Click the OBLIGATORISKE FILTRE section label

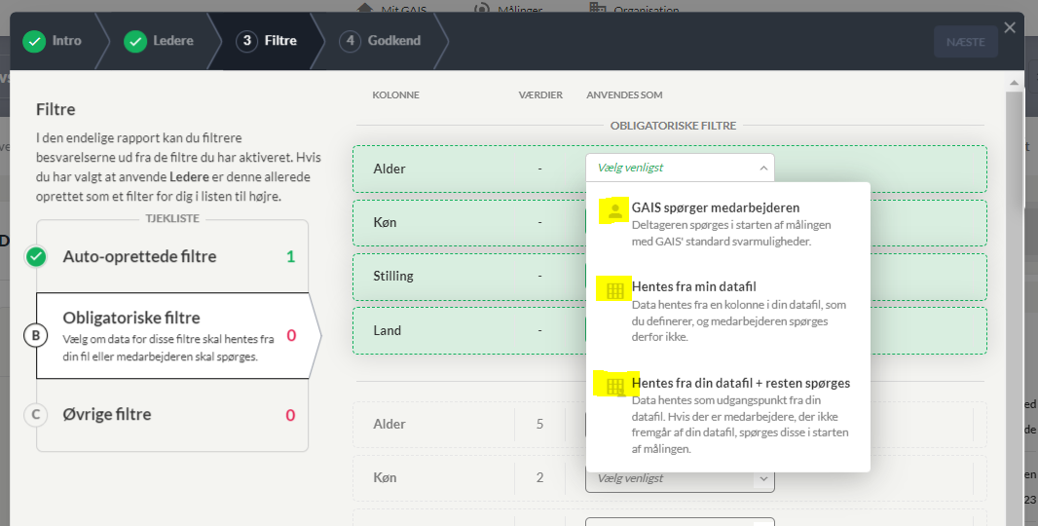673,126
